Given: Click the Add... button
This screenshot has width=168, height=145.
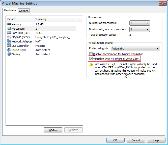Looking at the screenshot, I should (x=53, y=130).
